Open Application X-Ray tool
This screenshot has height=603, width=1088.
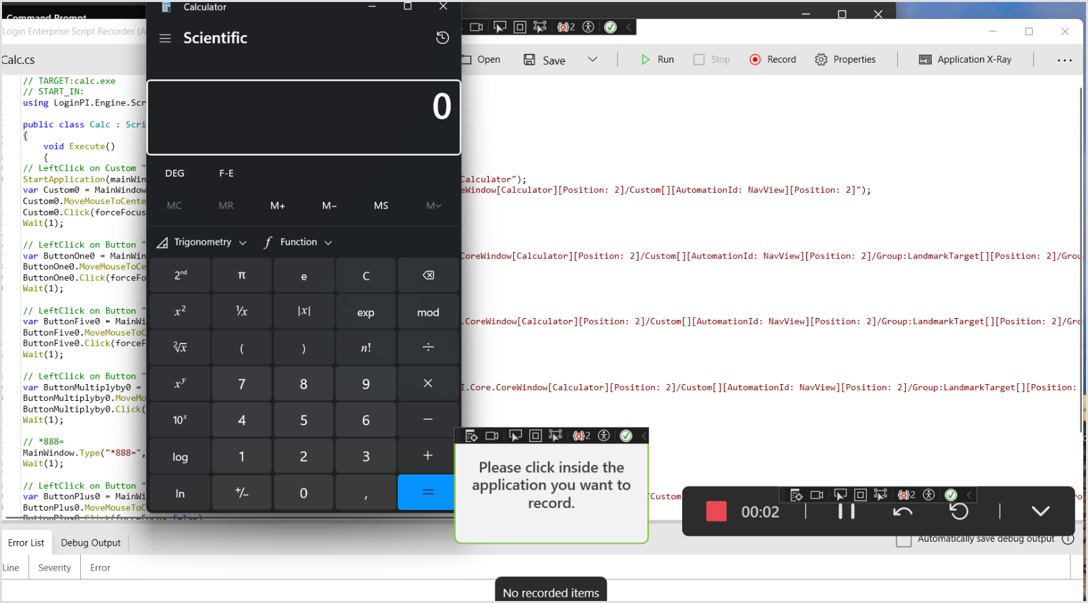pos(965,59)
